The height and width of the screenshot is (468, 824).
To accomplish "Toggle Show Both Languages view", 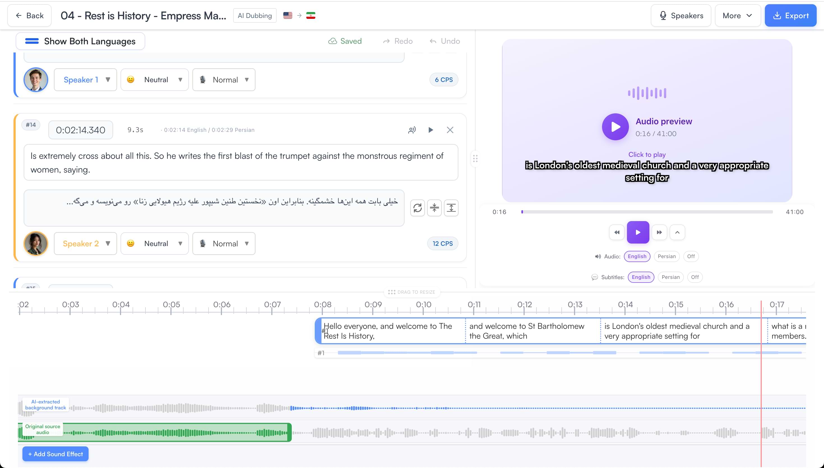I will pyautogui.click(x=80, y=41).
